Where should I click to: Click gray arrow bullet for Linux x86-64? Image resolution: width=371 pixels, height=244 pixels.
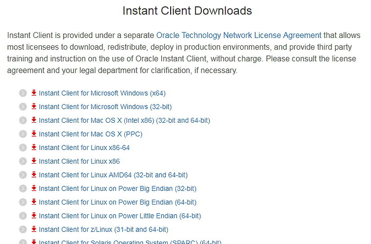click(x=23, y=148)
